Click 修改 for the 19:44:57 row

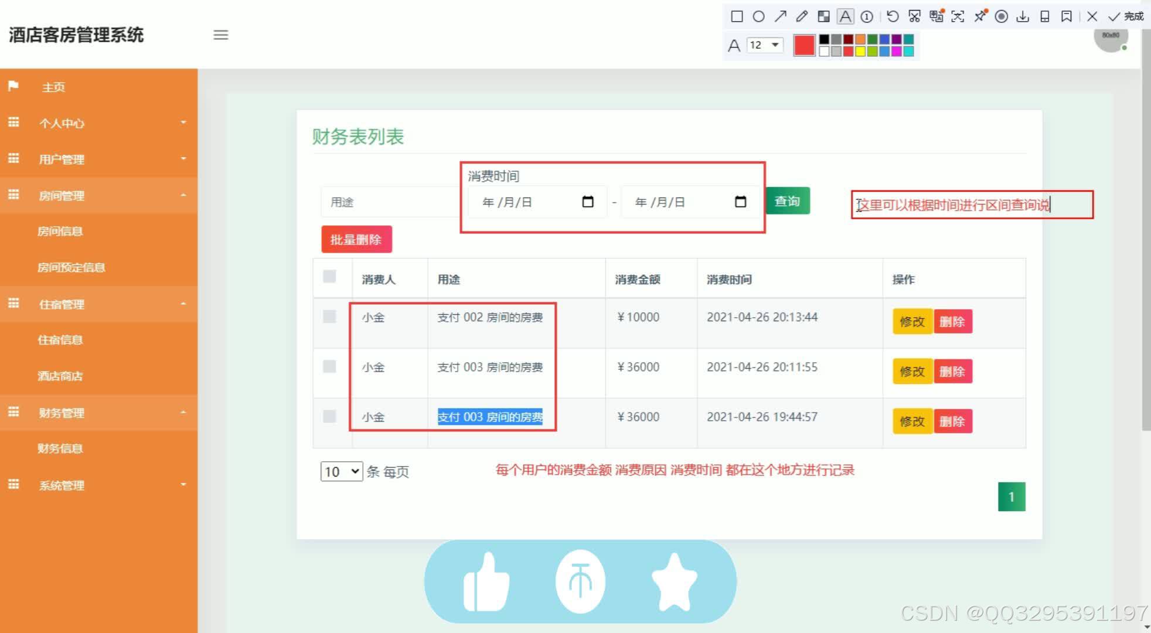[x=912, y=421]
